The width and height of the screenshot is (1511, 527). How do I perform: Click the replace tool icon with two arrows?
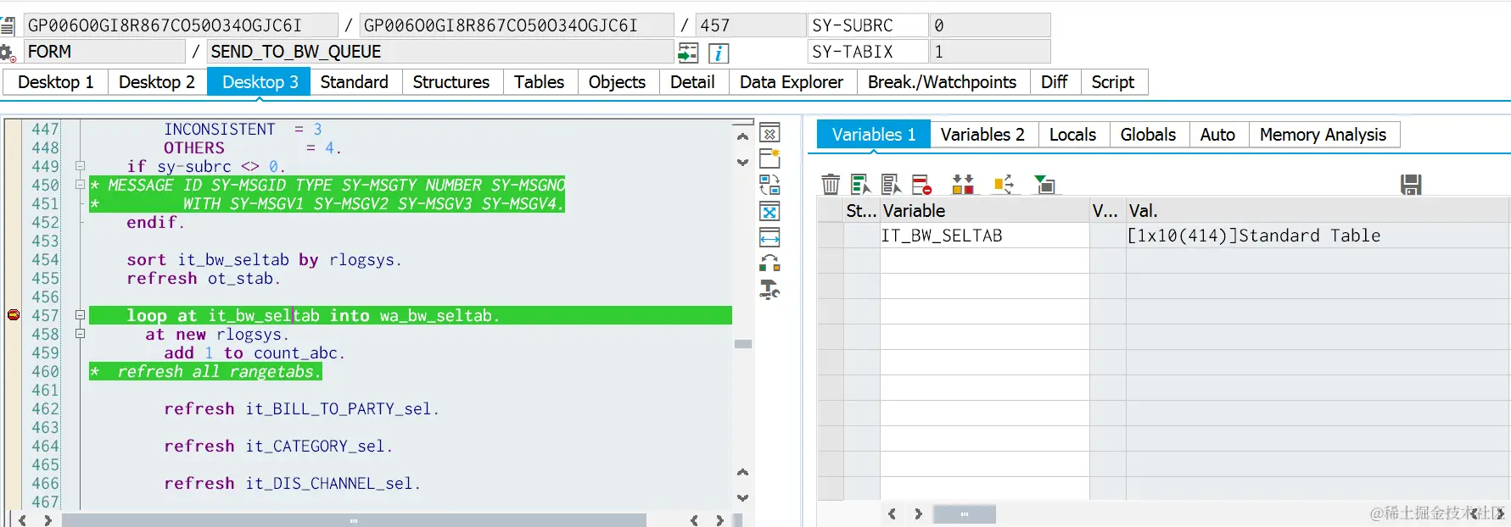click(x=769, y=185)
